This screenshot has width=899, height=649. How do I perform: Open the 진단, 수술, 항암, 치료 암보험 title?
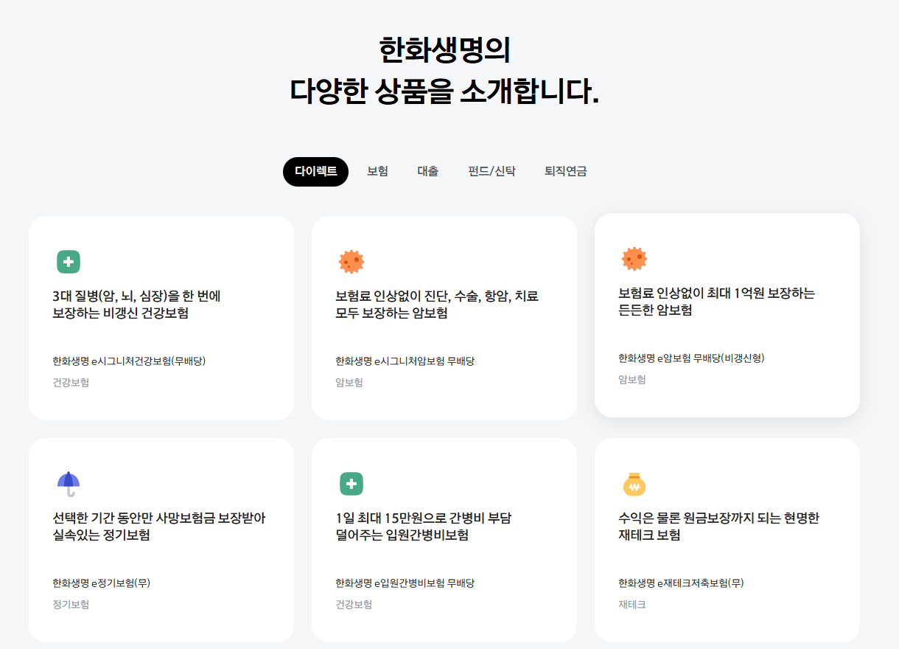[437, 305]
